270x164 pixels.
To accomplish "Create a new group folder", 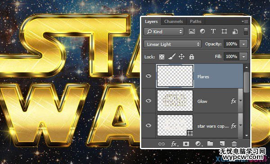I will pos(210,143).
